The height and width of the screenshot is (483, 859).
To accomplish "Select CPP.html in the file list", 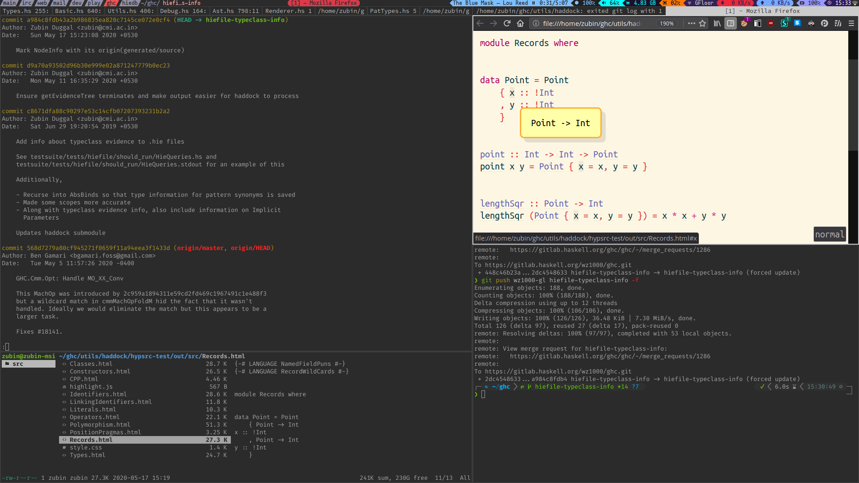I will click(145, 379).
